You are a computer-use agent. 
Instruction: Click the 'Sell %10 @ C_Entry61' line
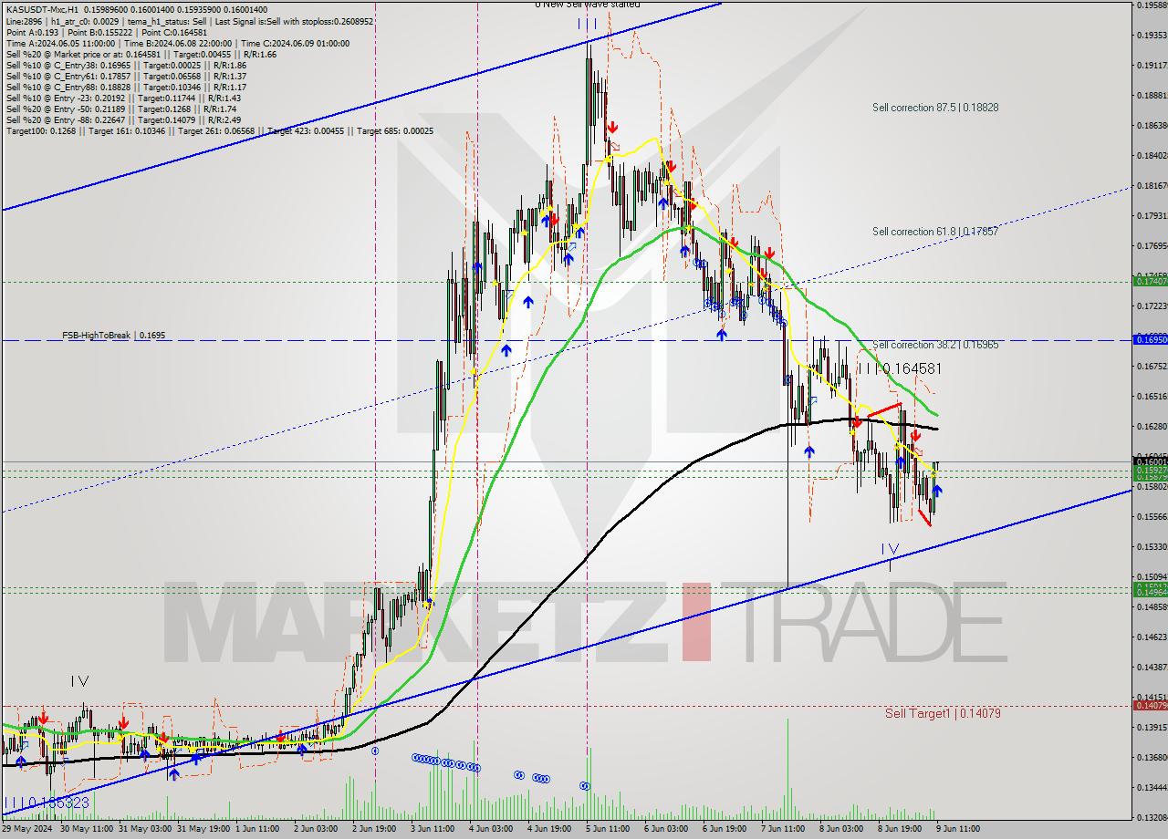(x=126, y=78)
